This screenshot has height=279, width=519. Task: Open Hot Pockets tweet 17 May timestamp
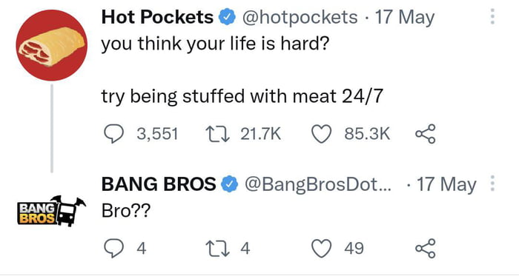point(405,17)
